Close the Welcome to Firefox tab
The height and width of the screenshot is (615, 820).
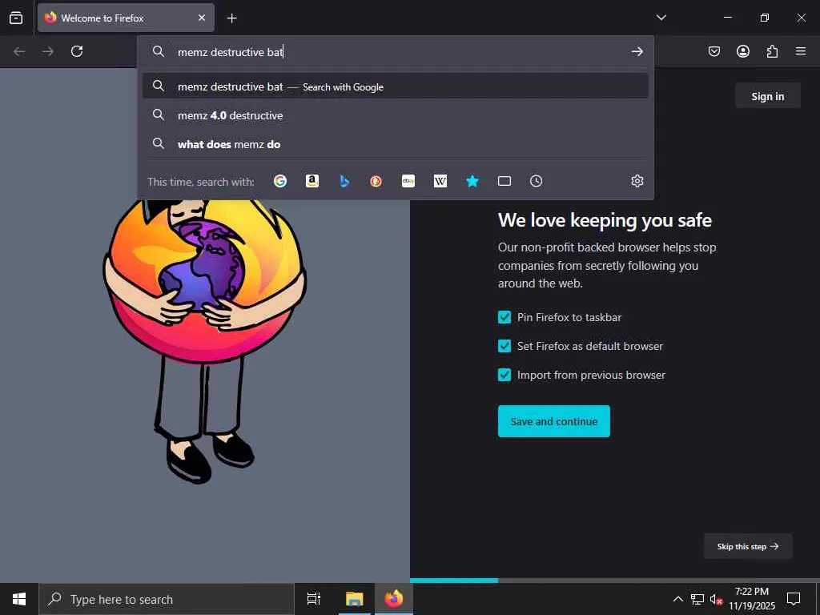(201, 18)
